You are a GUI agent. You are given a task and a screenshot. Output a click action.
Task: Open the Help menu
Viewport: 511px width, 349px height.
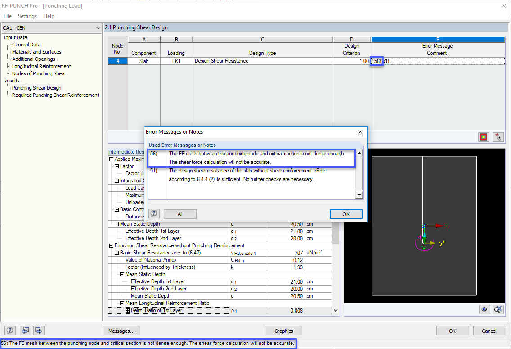pyautogui.click(x=49, y=16)
